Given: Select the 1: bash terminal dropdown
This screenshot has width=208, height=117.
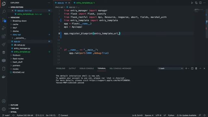Looking at the screenshot, I should (171, 69).
